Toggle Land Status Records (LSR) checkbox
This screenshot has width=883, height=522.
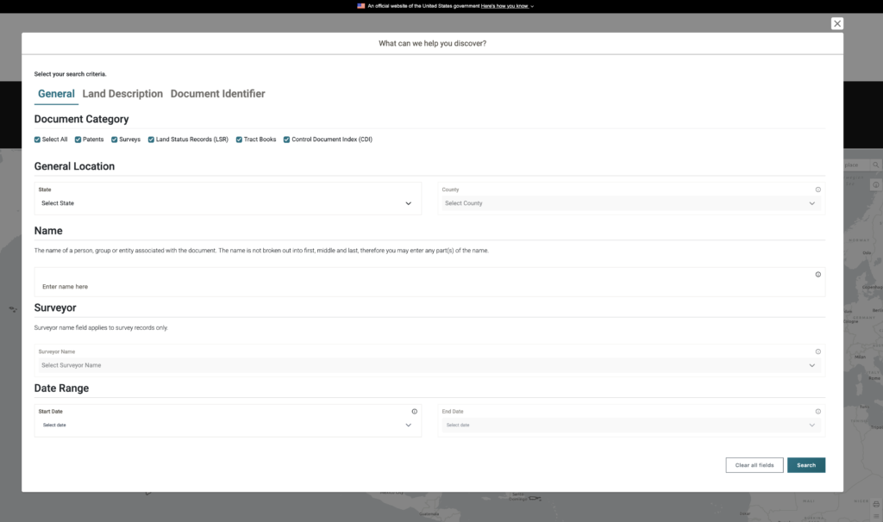pyautogui.click(x=151, y=140)
